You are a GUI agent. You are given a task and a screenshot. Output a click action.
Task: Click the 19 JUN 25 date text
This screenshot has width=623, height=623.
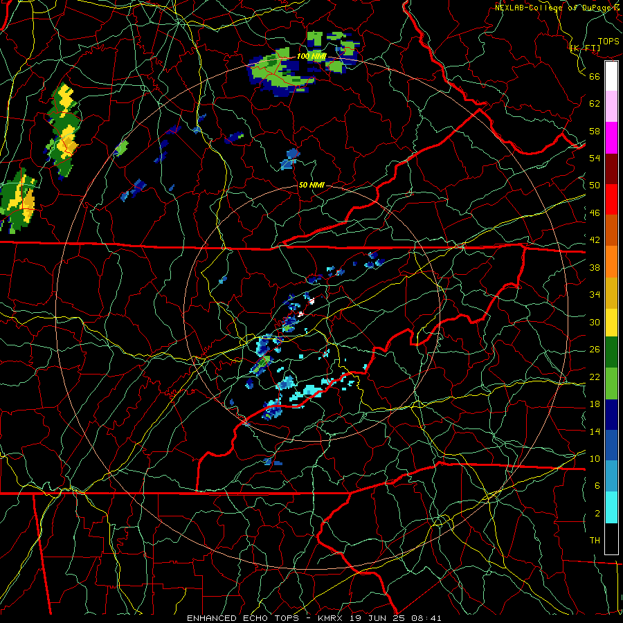coord(377,618)
